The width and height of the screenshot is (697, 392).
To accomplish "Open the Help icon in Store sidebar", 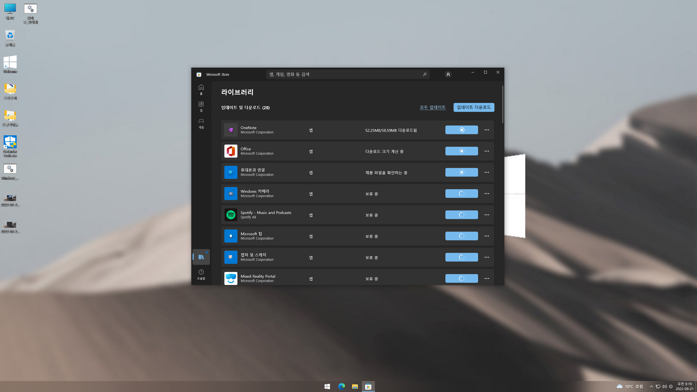I will 201,274.
